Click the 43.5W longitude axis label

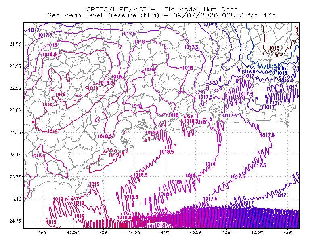195,232
